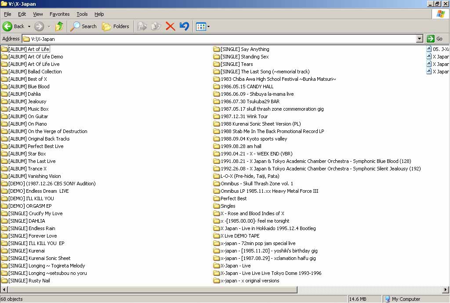Viewport: 450px width, 303px height.
Task: Select the [ALBUM] Art of Life folder icon
Action: 4,49
